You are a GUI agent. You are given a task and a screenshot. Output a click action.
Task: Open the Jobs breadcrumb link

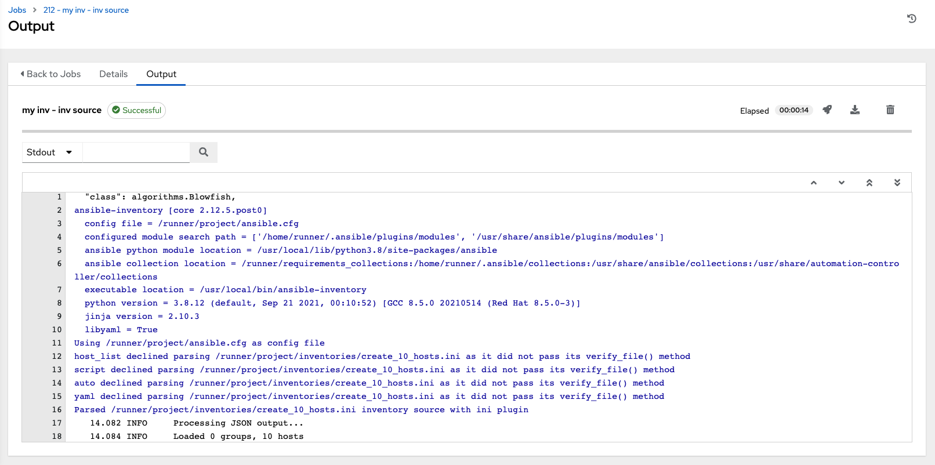[17, 10]
